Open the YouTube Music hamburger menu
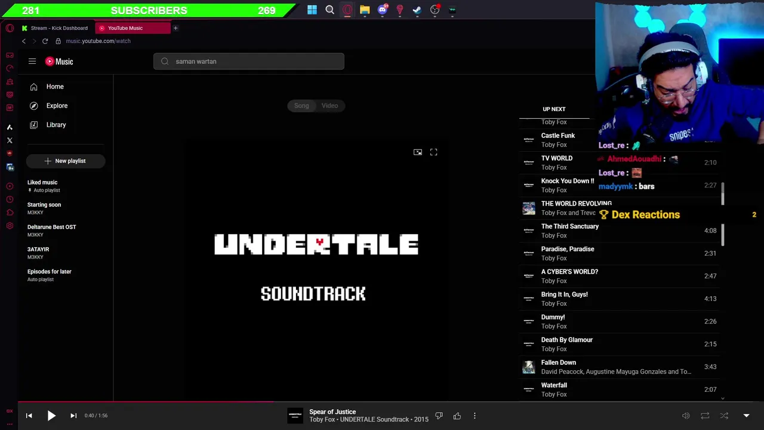Viewport: 764px width, 430px height. 32,62
